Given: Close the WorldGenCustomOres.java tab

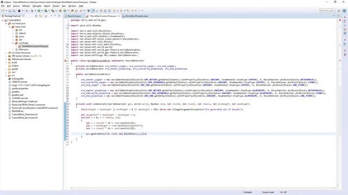Looking at the screenshot, I should (119, 16).
